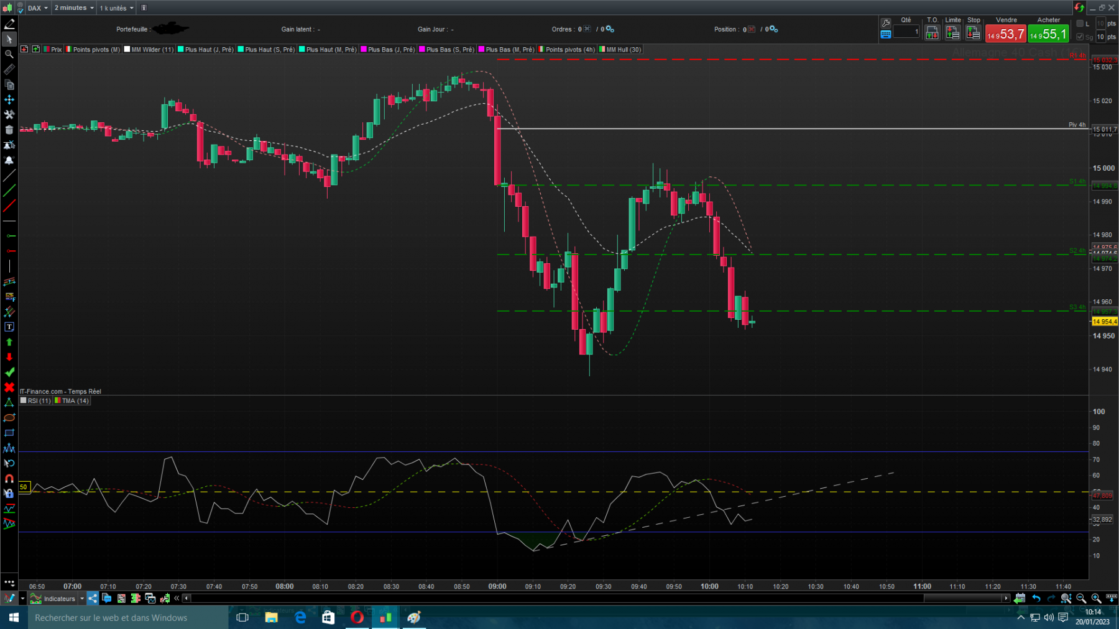This screenshot has height=629, width=1119.
Task: Click the blue share chart icon
Action: (x=92, y=598)
